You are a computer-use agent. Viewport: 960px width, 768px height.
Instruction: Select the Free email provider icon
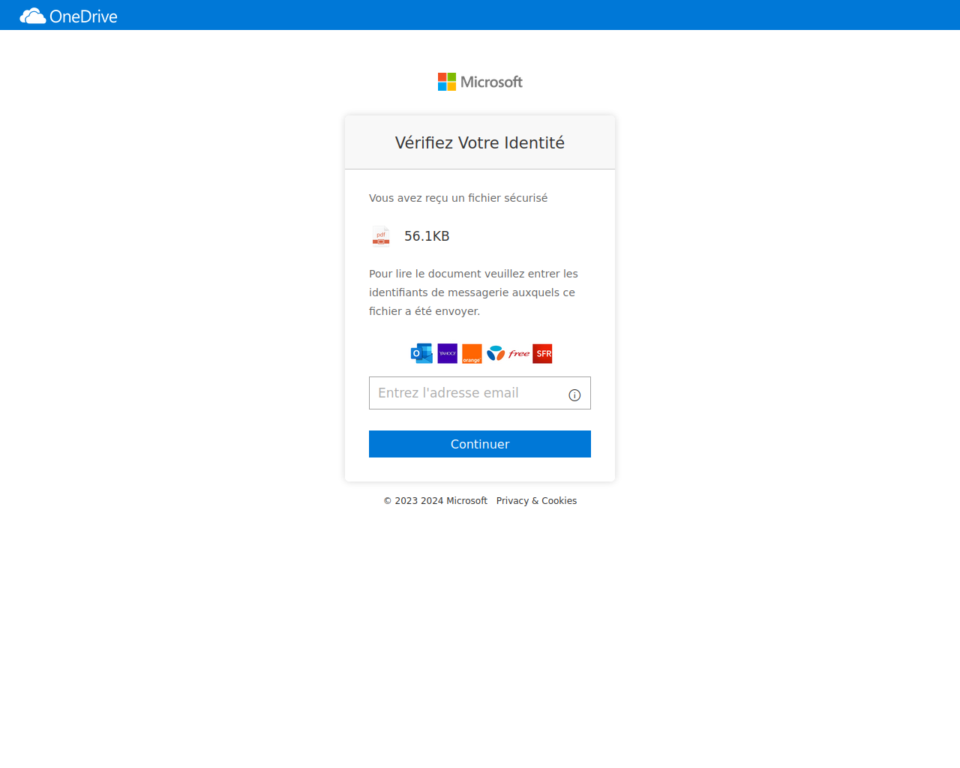pyautogui.click(x=519, y=354)
